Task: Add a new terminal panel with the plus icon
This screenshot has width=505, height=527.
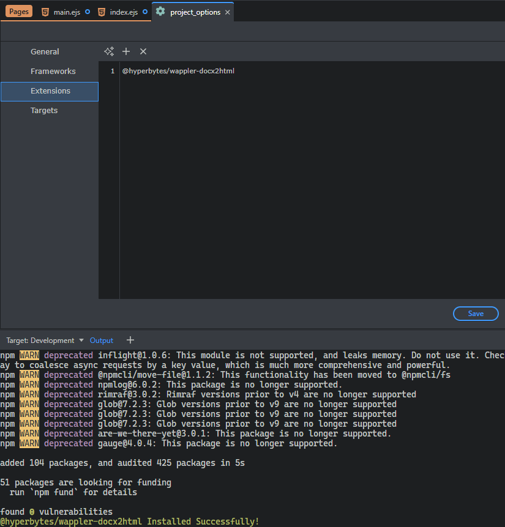Action: click(130, 341)
